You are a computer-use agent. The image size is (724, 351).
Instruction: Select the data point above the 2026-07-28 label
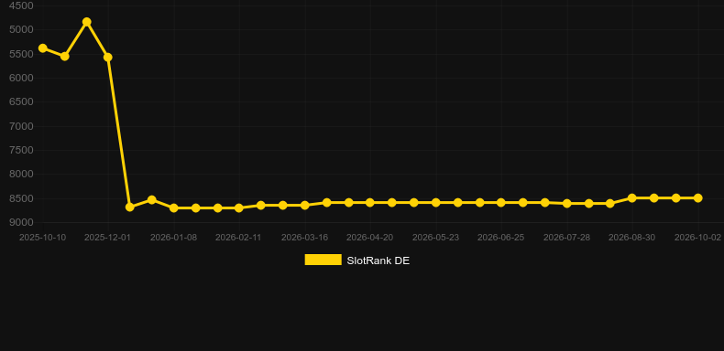click(x=567, y=203)
